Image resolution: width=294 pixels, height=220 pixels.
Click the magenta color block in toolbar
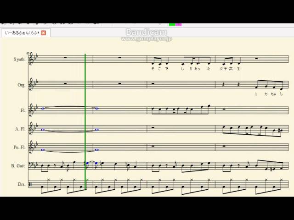click(x=178, y=24)
